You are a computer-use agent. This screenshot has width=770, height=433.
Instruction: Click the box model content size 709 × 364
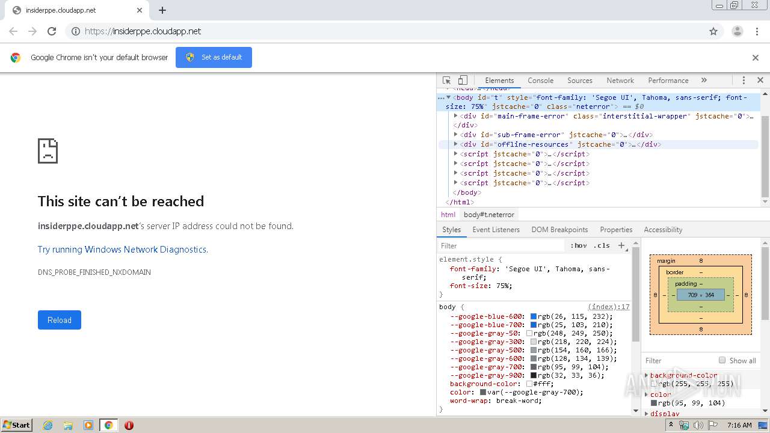[x=701, y=295]
